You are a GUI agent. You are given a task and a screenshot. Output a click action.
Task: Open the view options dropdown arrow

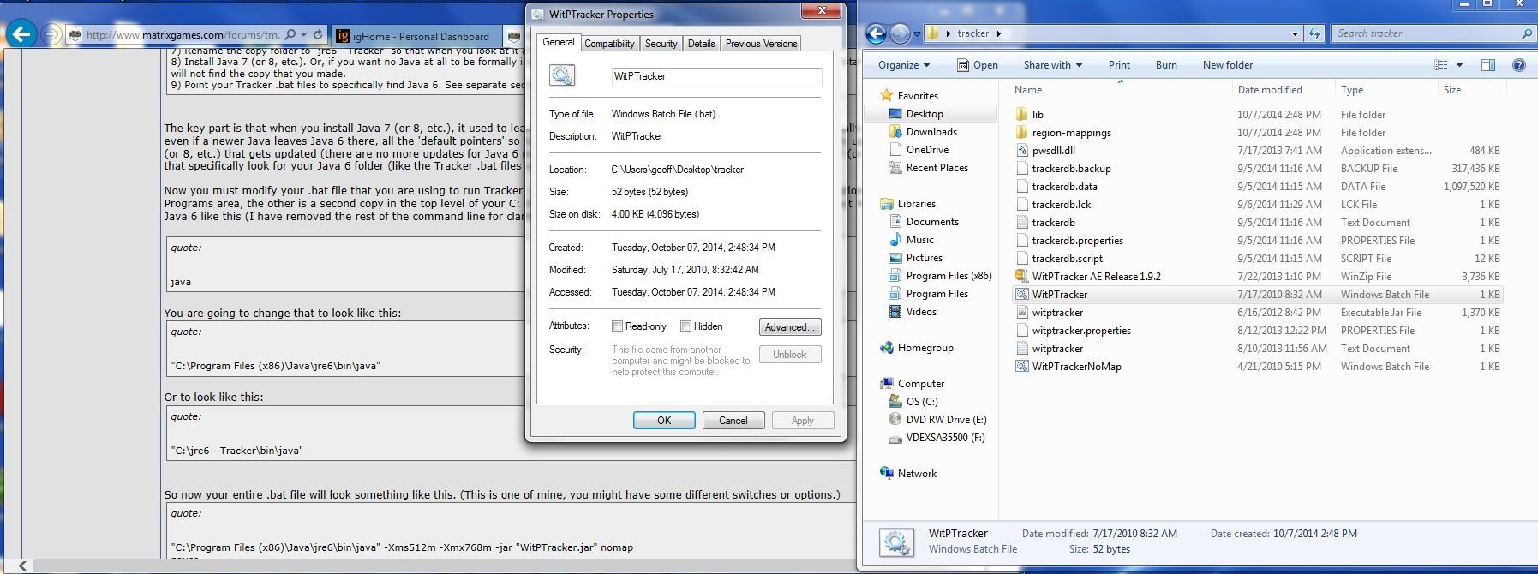point(1459,65)
